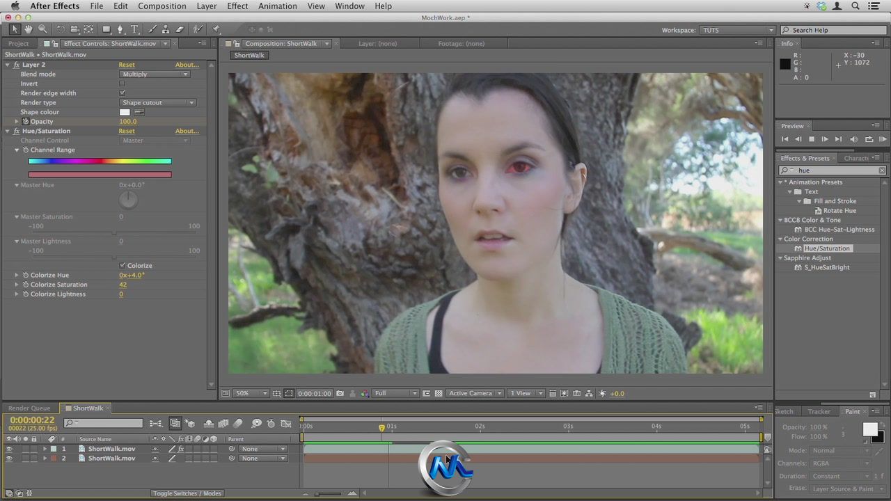This screenshot has width=891, height=501.
Task: Select the Zoom magnifier tool
Action: (x=42, y=29)
